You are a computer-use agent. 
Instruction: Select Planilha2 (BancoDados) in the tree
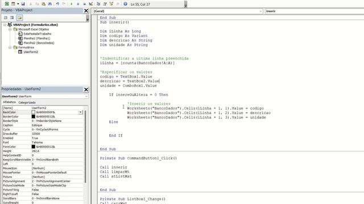click(x=39, y=43)
